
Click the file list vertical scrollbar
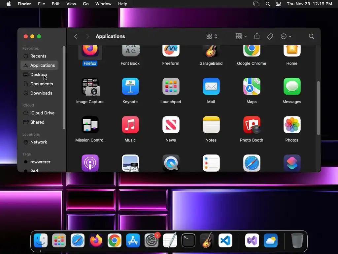tap(318, 108)
